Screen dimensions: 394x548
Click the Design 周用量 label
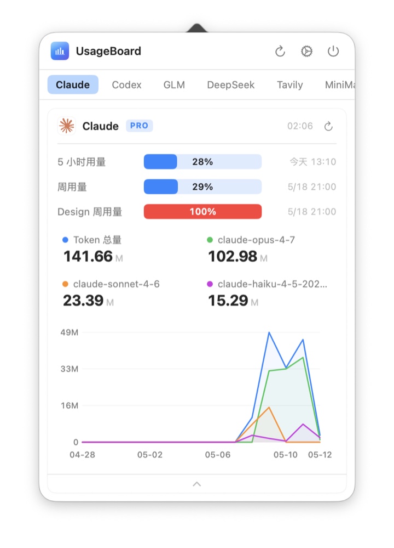click(90, 212)
